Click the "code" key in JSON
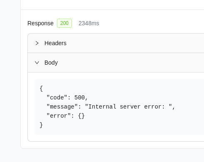 [x=57, y=97]
